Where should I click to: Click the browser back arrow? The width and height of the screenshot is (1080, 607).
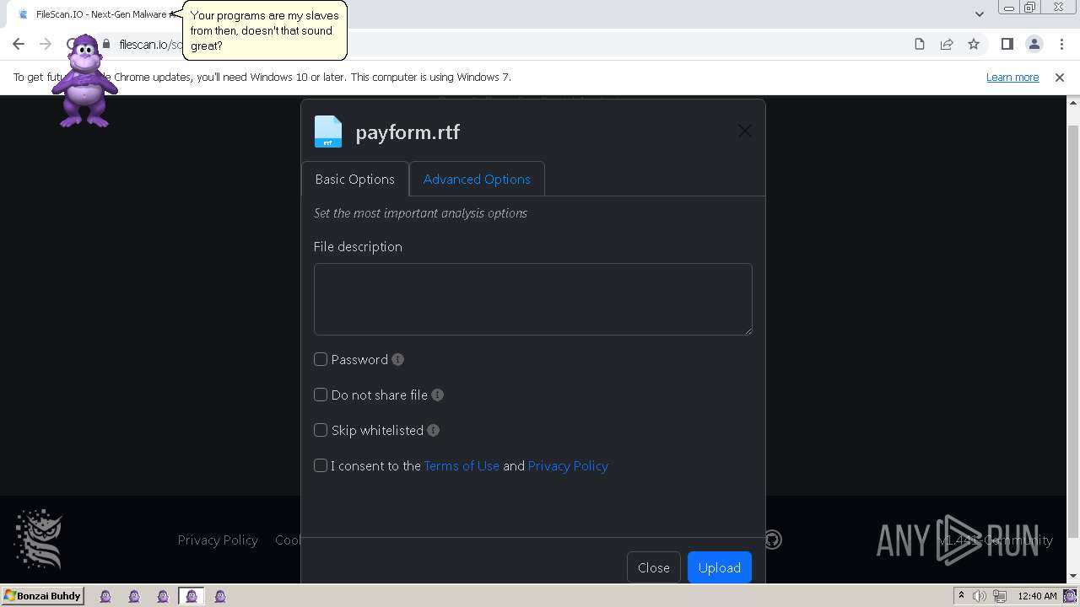coord(19,44)
